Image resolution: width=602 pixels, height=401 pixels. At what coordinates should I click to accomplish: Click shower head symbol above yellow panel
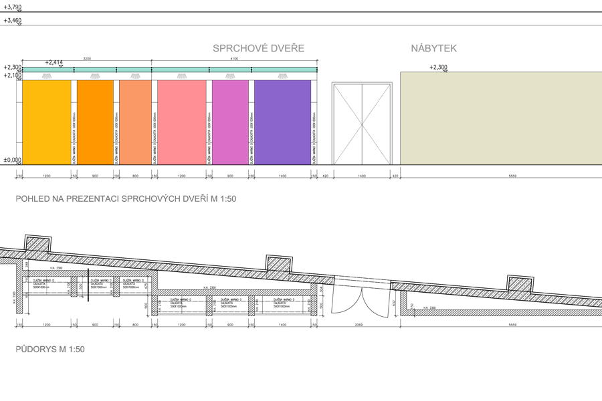47,76
